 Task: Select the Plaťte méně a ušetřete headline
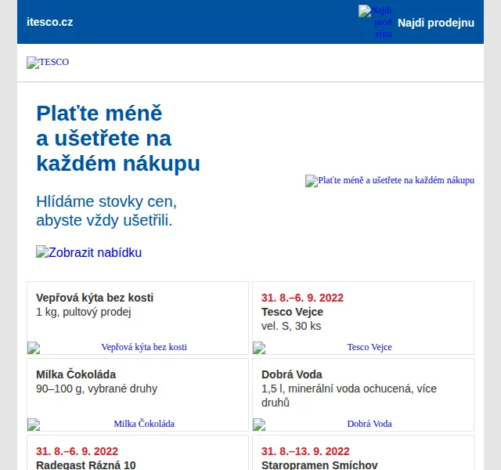click(118, 139)
